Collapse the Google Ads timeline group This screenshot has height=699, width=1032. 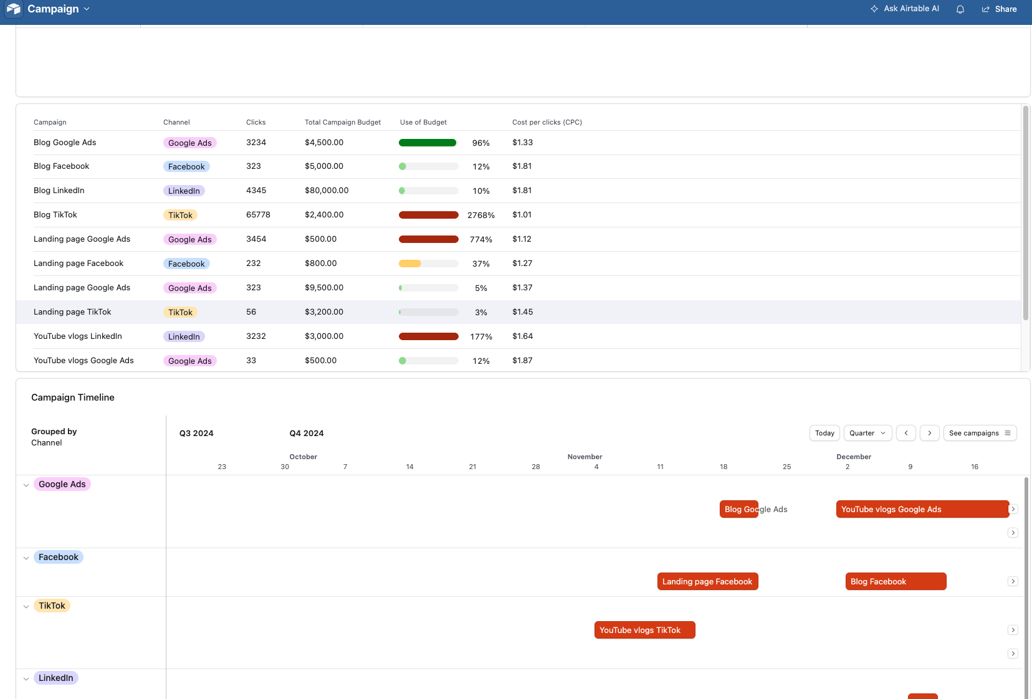pos(26,485)
